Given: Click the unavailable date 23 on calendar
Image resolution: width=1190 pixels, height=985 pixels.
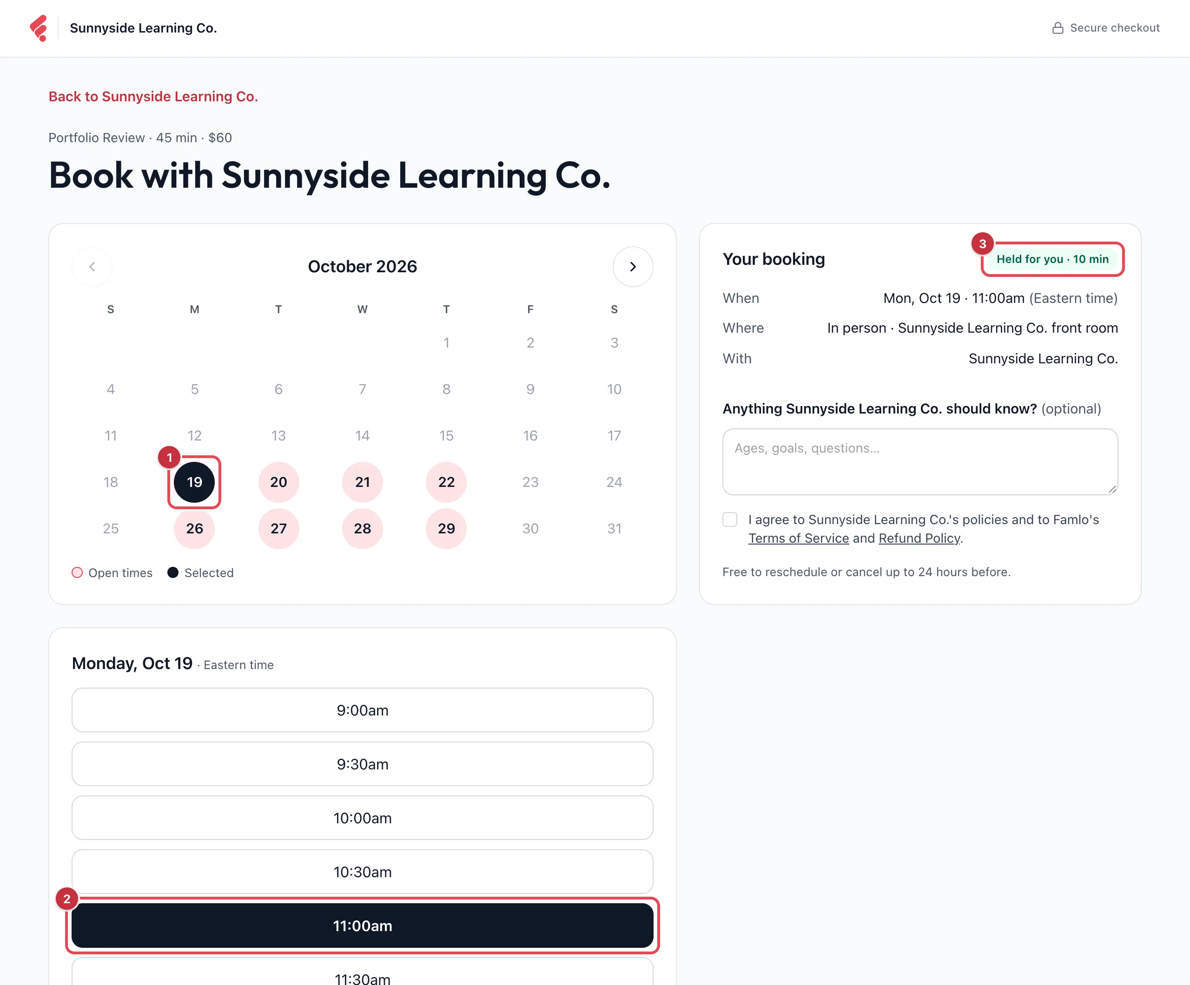Looking at the screenshot, I should pos(530,482).
